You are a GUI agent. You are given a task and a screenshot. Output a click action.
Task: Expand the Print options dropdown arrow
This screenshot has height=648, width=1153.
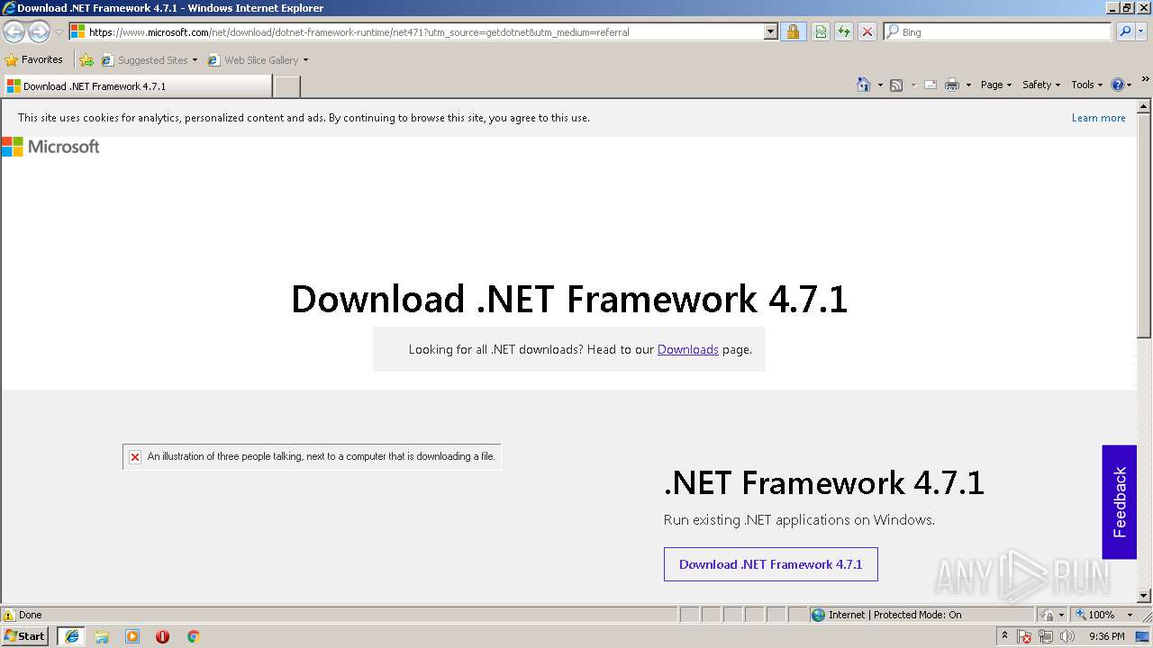click(968, 85)
